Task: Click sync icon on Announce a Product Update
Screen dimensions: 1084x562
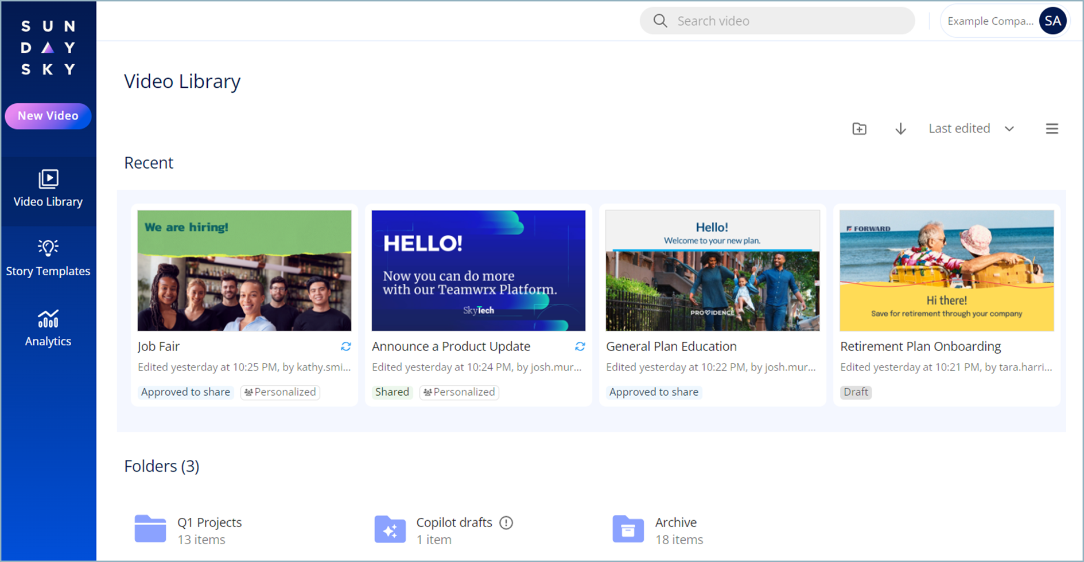Action: point(580,346)
